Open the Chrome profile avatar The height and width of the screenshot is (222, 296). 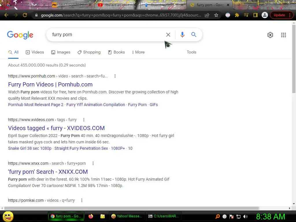click(265, 15)
